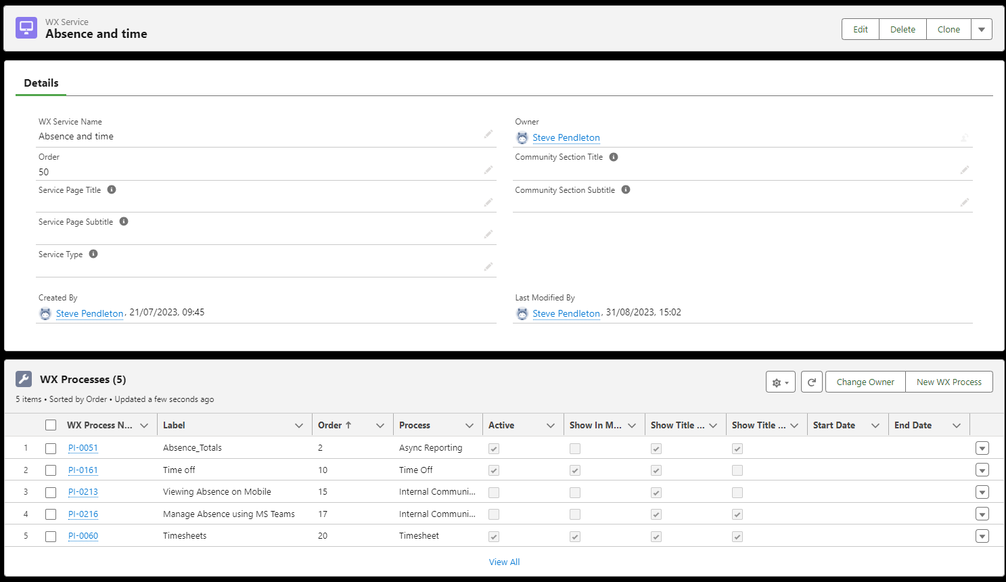
Task: Click the info icon next to Service Type
Action: pyautogui.click(x=93, y=254)
